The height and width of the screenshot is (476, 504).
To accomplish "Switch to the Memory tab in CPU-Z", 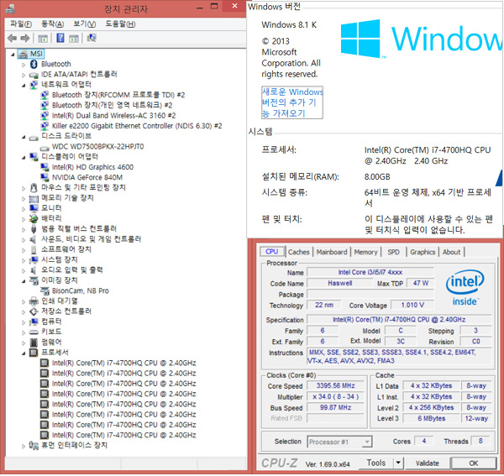I will click(x=365, y=252).
